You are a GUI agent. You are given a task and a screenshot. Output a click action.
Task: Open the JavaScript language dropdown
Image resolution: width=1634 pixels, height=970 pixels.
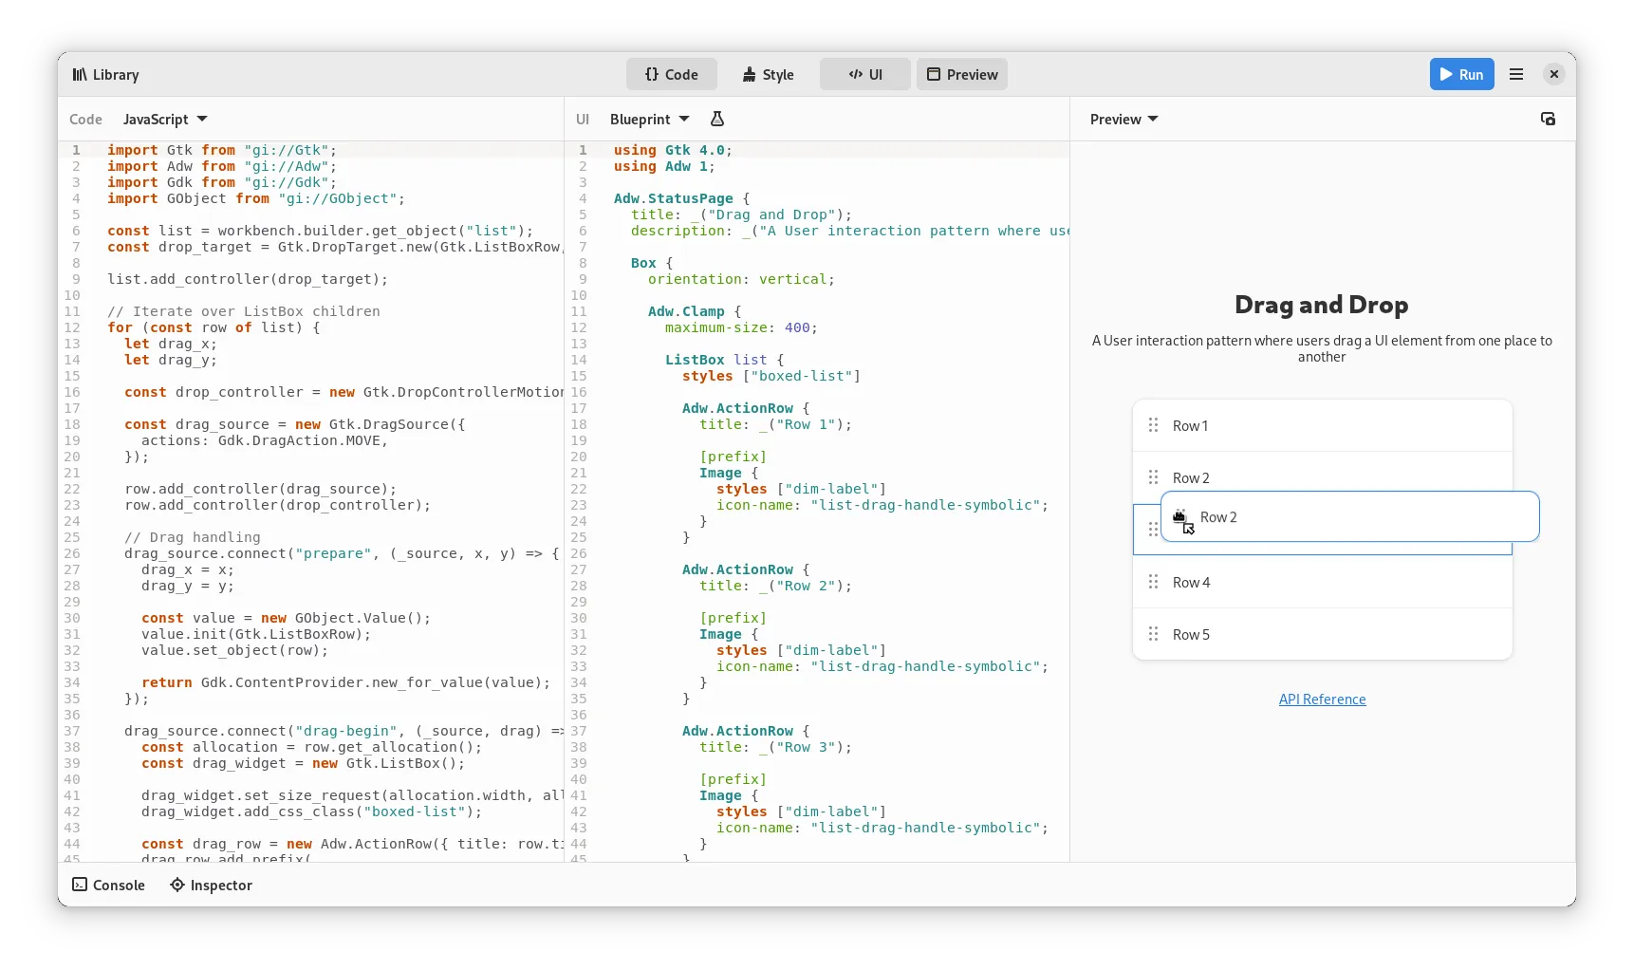click(165, 119)
